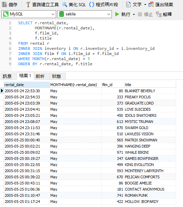
Task: Click the WHERE MONTH condition on line 8
Action: pos(54,59)
